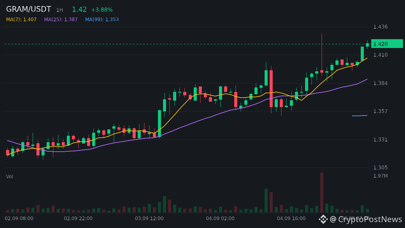Viewport: 405px width, 228px height.
Task: Toggle the MA(25) indicator label
Action: (x=61, y=20)
